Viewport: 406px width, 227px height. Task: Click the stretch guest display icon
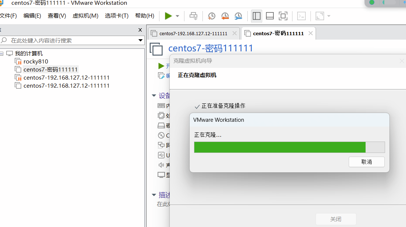coord(320,16)
